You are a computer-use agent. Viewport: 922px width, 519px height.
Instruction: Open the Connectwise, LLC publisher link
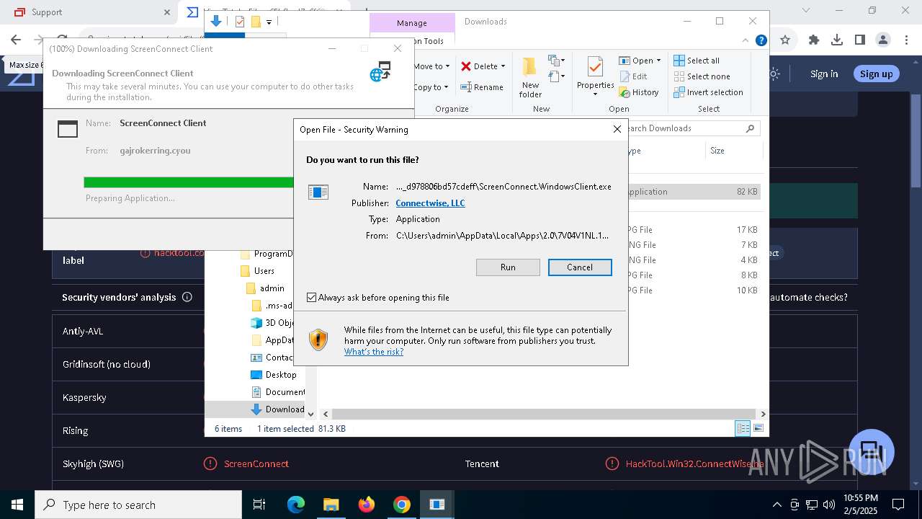(x=430, y=203)
